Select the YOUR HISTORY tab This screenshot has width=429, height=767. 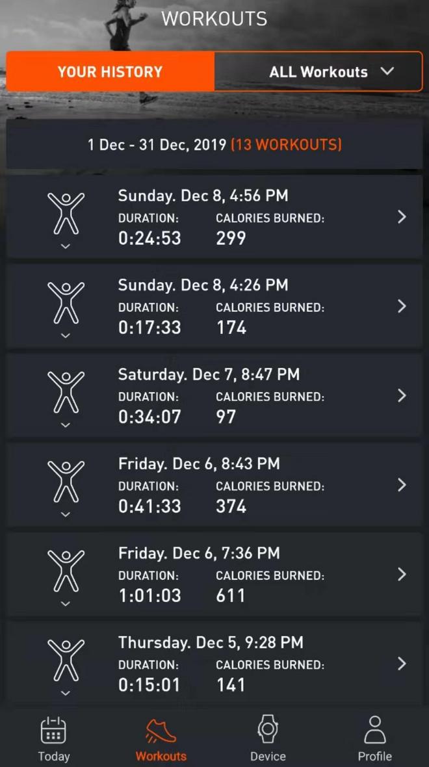coord(110,71)
